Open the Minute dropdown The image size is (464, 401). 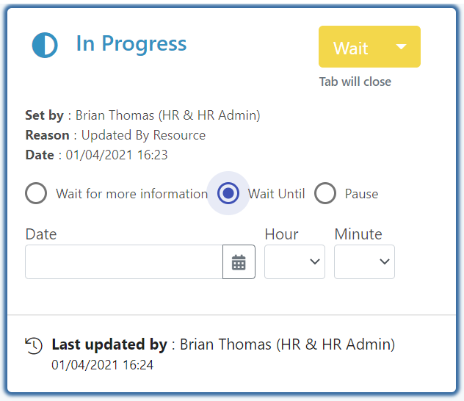[364, 262]
